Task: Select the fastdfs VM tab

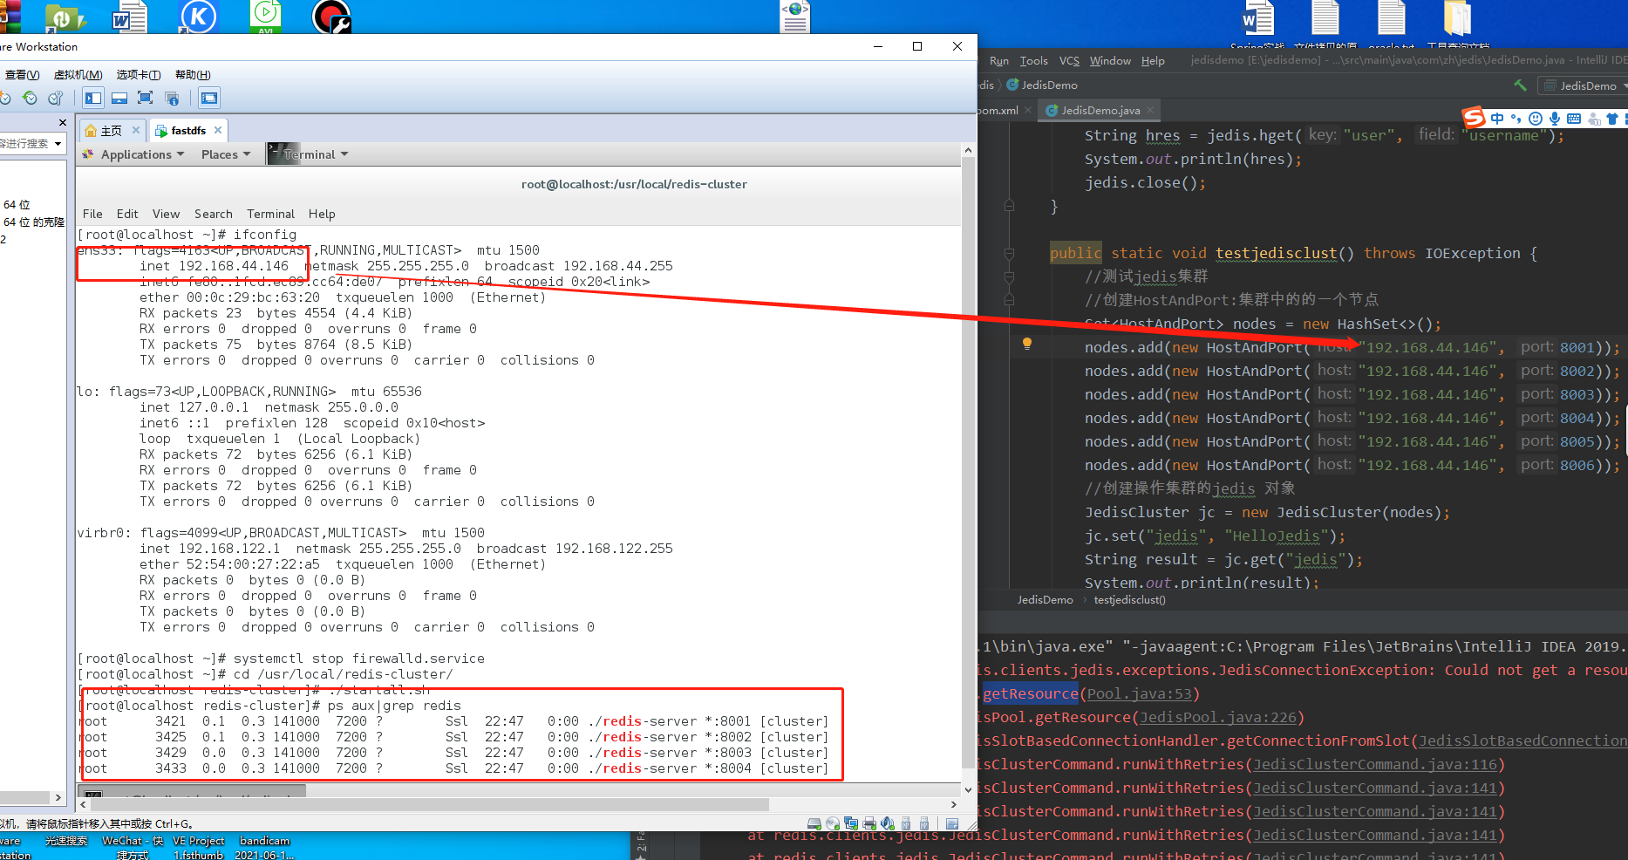Action: (x=188, y=131)
